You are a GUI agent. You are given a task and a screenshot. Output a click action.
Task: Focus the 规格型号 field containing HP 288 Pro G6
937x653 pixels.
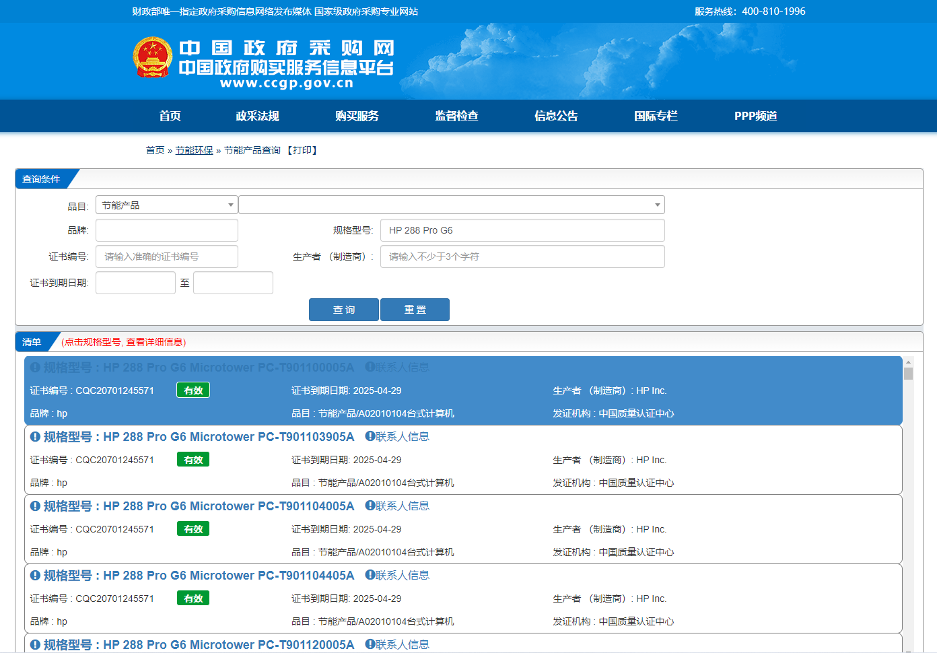coord(522,230)
